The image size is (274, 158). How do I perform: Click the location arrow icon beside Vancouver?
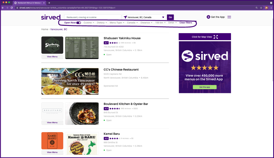click(125, 17)
